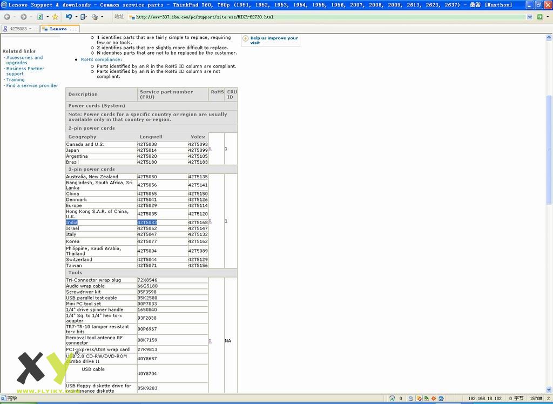Screen dimensions: 553x404
Task: Click Volex part number 42T5114 for Europe
Action: point(198,206)
